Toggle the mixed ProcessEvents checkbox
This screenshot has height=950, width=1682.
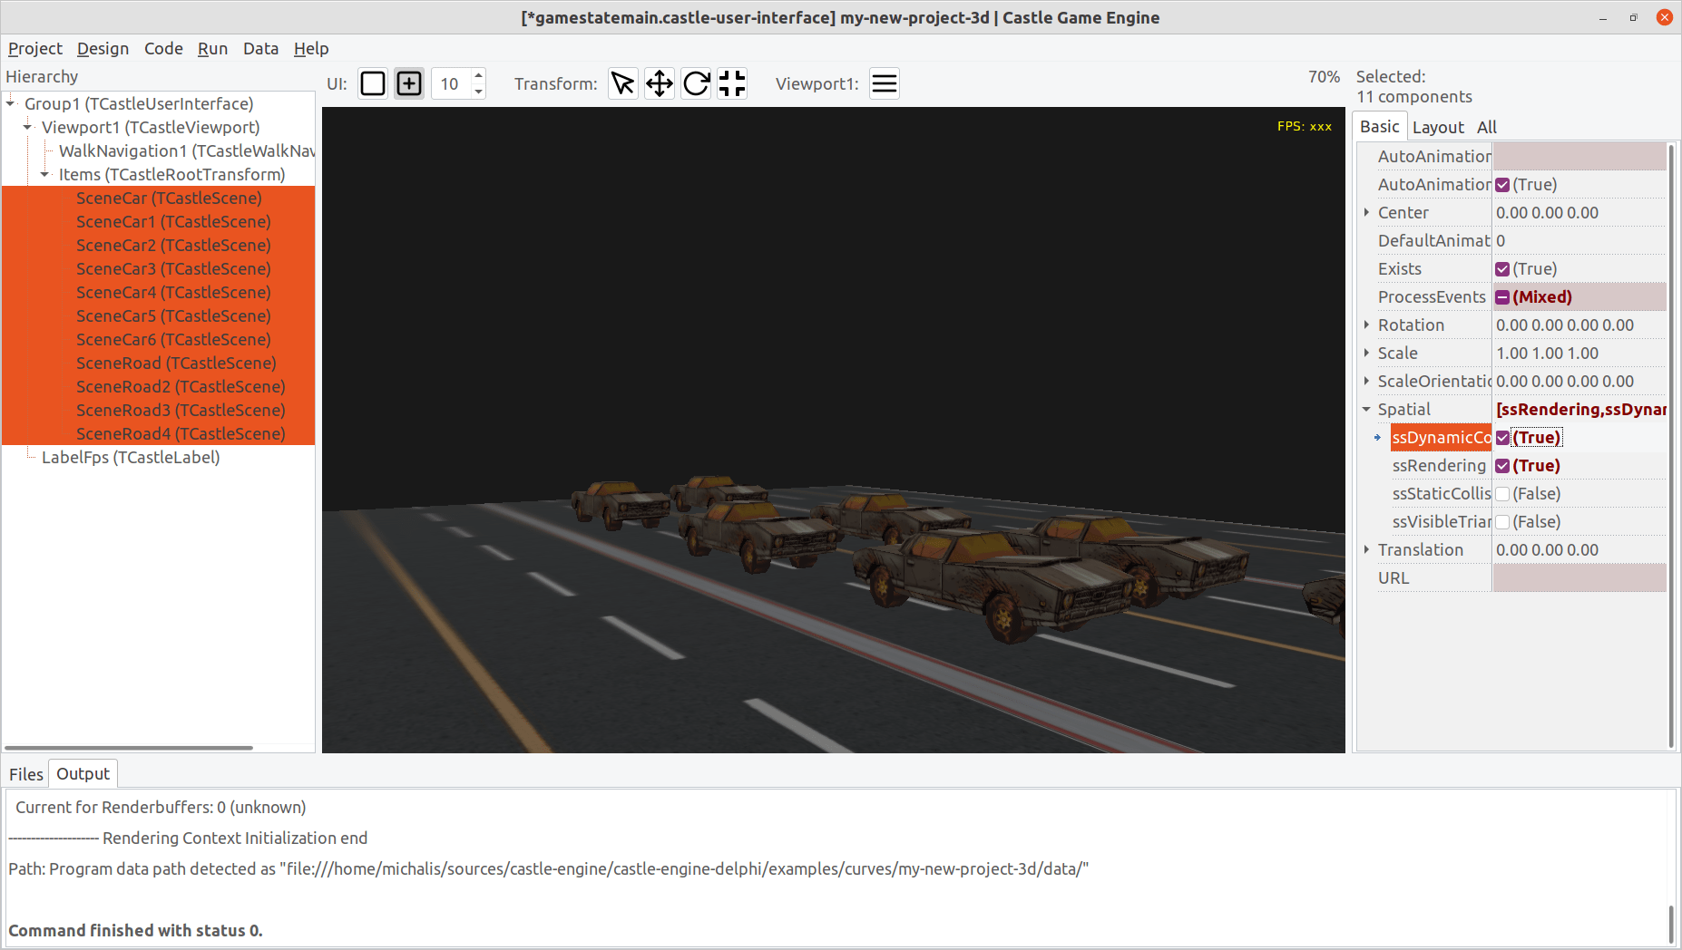tap(1503, 296)
